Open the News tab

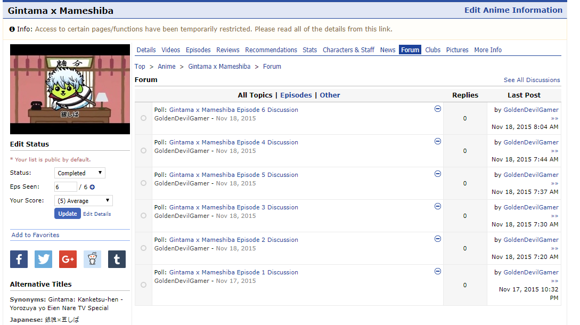pyautogui.click(x=388, y=50)
